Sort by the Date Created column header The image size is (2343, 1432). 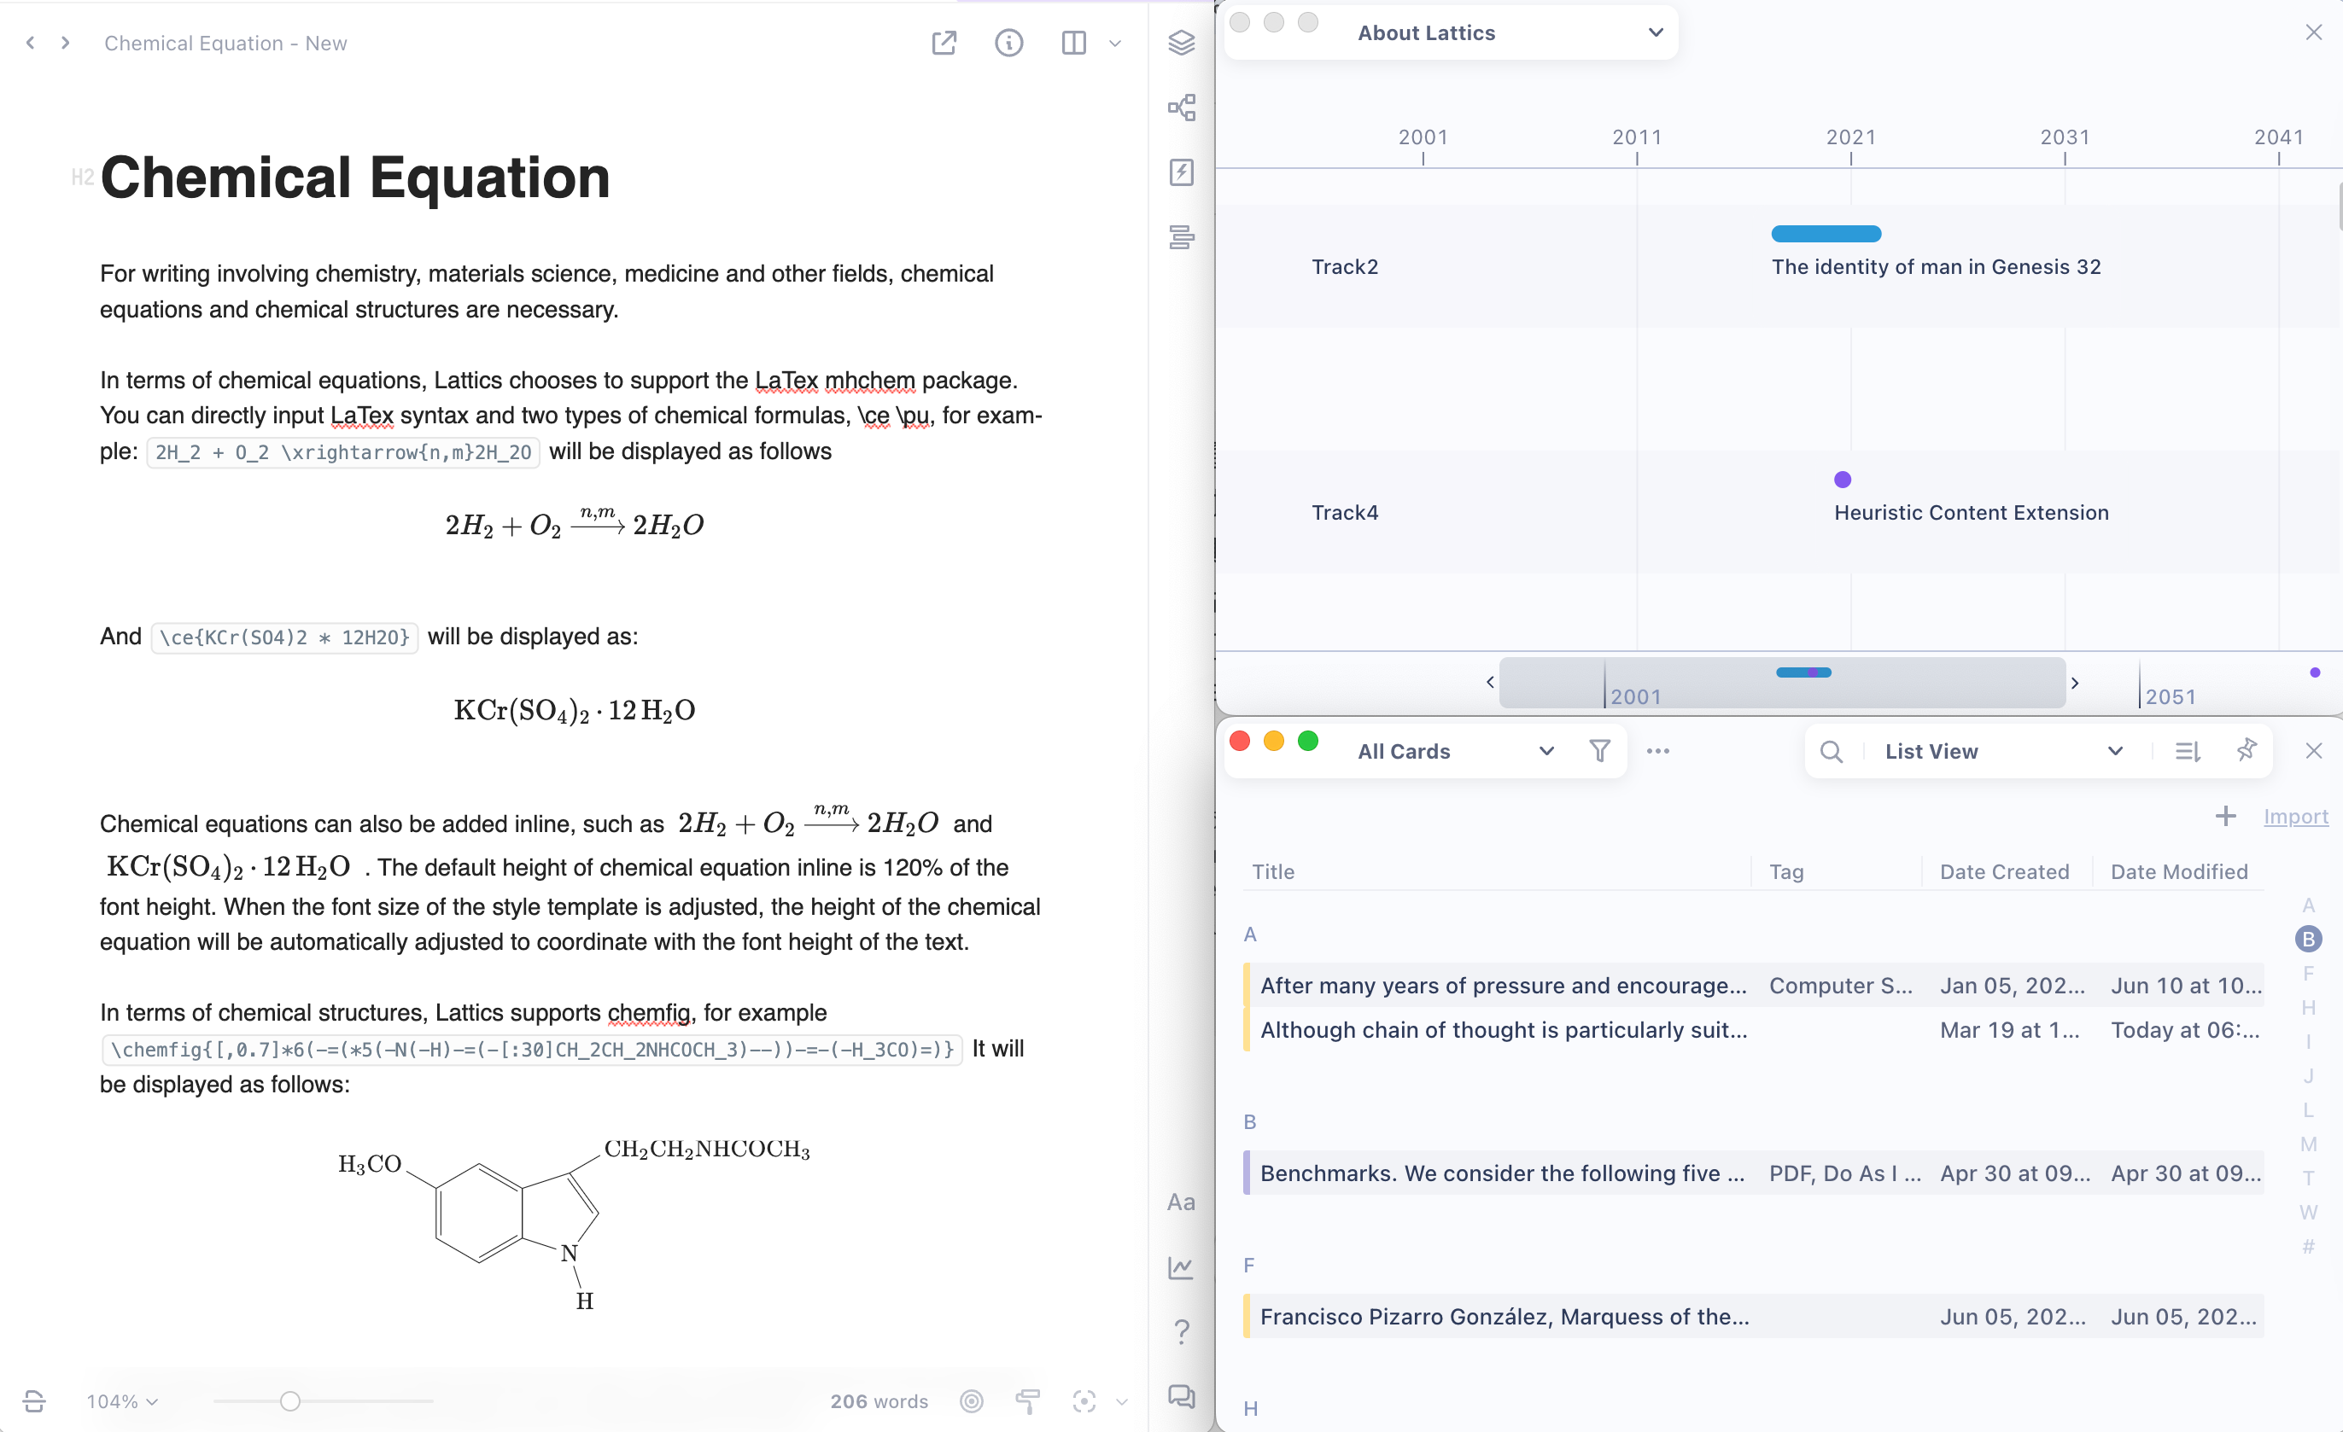tap(2005, 871)
